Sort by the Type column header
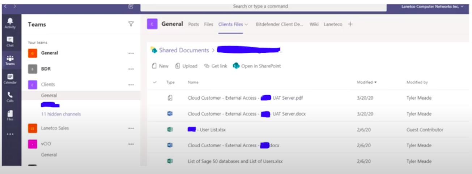Viewport: 472px width, 174px height. [170, 82]
